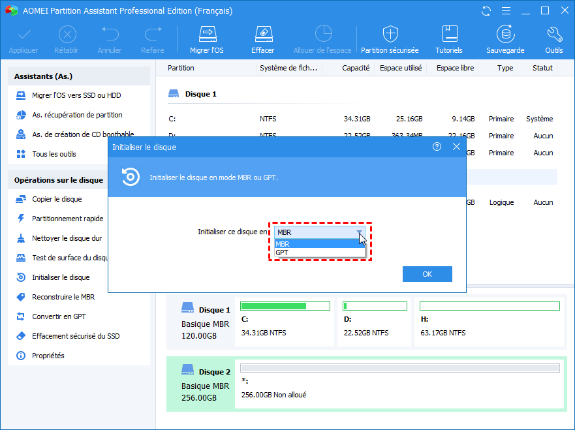Click the Annuler undo icon

point(110,34)
